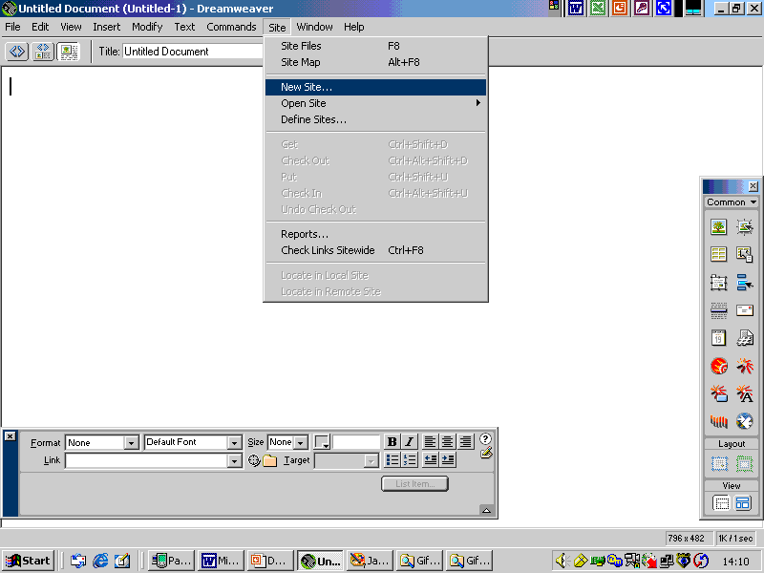Insert Flash movie object
The width and height of the screenshot is (764, 573).
coord(745,366)
